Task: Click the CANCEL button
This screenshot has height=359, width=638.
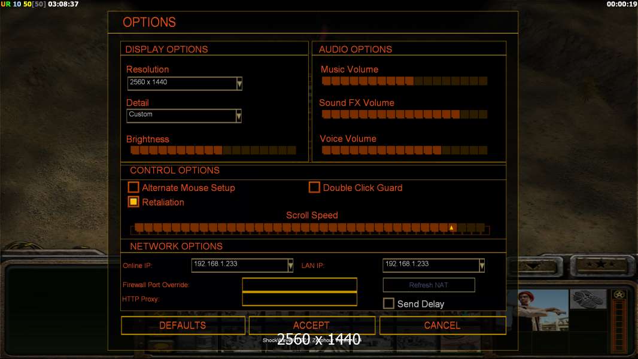Action: [x=442, y=325]
